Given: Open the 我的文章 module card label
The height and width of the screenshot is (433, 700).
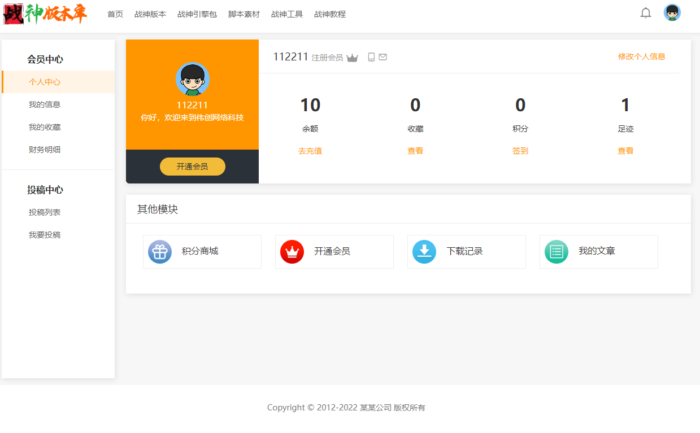Looking at the screenshot, I should click(x=597, y=251).
